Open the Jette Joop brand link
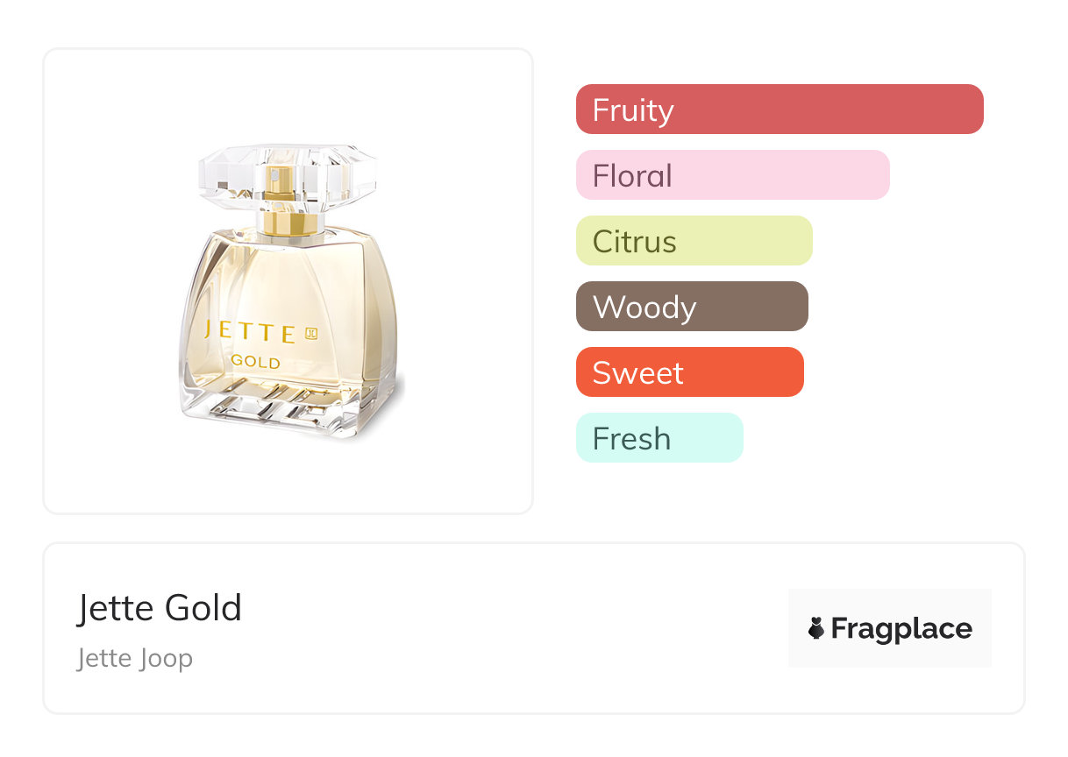This screenshot has height=757, width=1068. click(134, 658)
